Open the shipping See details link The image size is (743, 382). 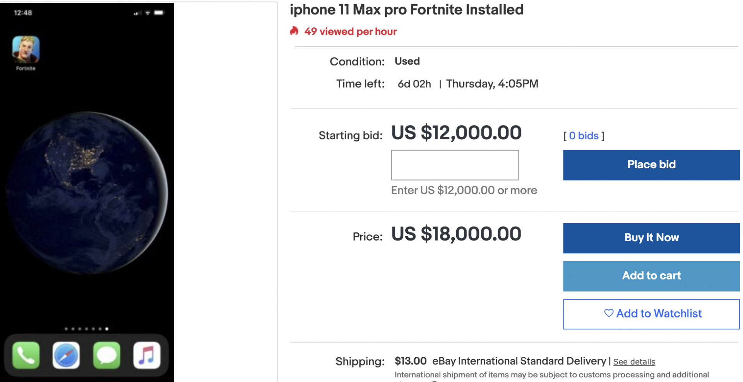pyautogui.click(x=634, y=362)
